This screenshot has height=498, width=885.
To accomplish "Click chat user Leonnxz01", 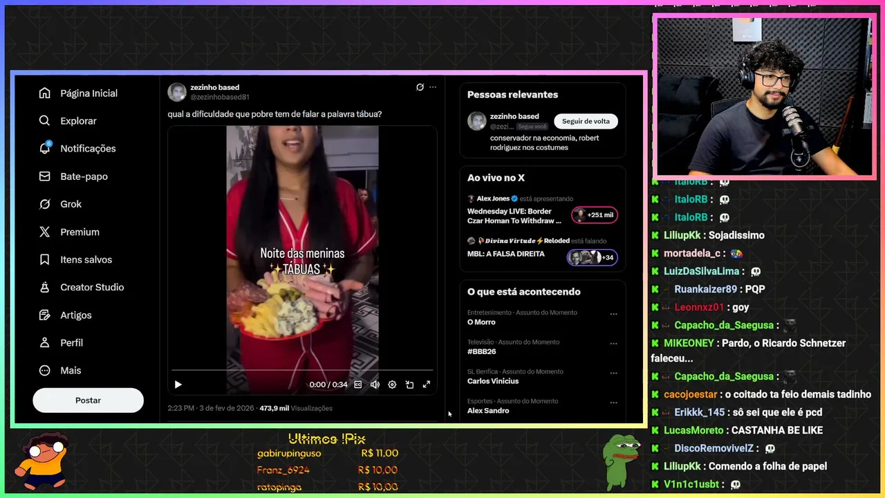I will pyautogui.click(x=699, y=307).
